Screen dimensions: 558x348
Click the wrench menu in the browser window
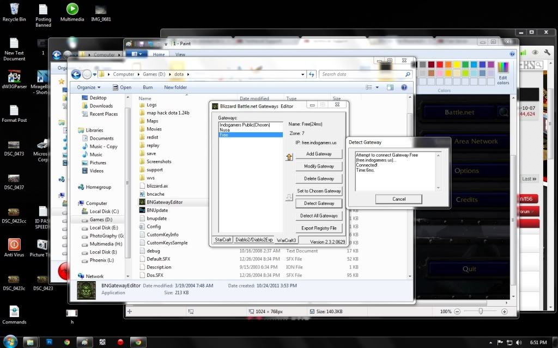click(x=547, y=52)
